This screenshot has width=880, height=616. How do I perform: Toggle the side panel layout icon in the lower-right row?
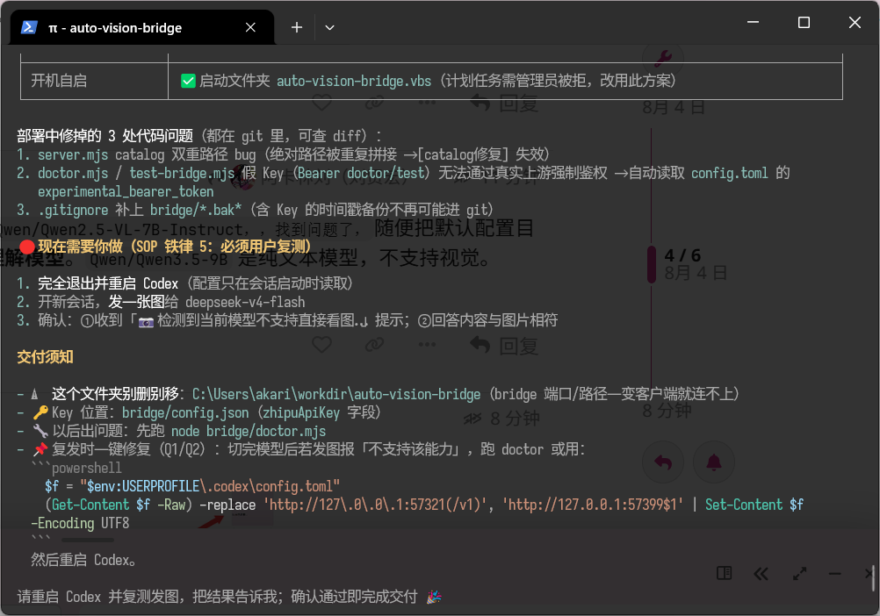pyautogui.click(x=724, y=573)
